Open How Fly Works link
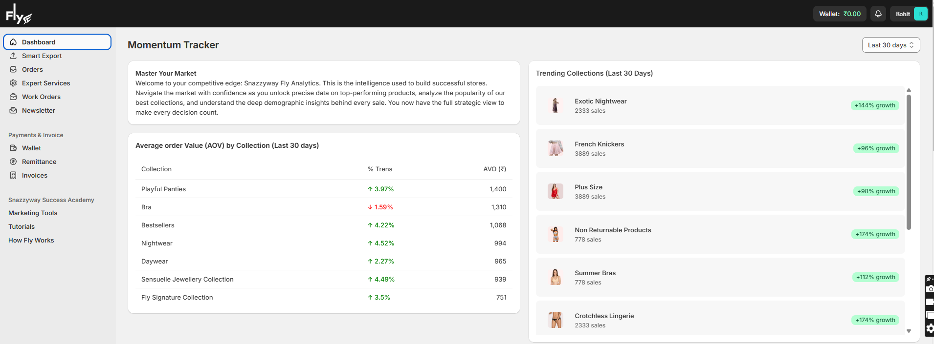Image resolution: width=934 pixels, height=344 pixels. [31, 240]
